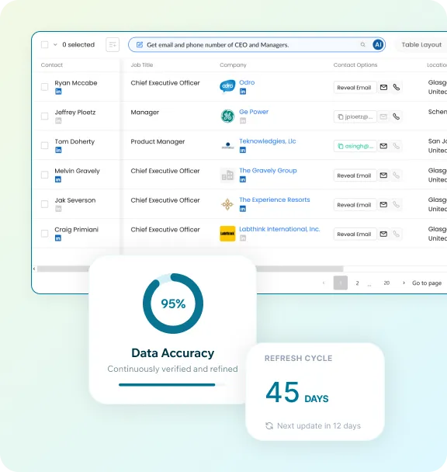Open The Experience Resorts LinkedIn icon
The height and width of the screenshot is (472, 447).
[243, 209]
